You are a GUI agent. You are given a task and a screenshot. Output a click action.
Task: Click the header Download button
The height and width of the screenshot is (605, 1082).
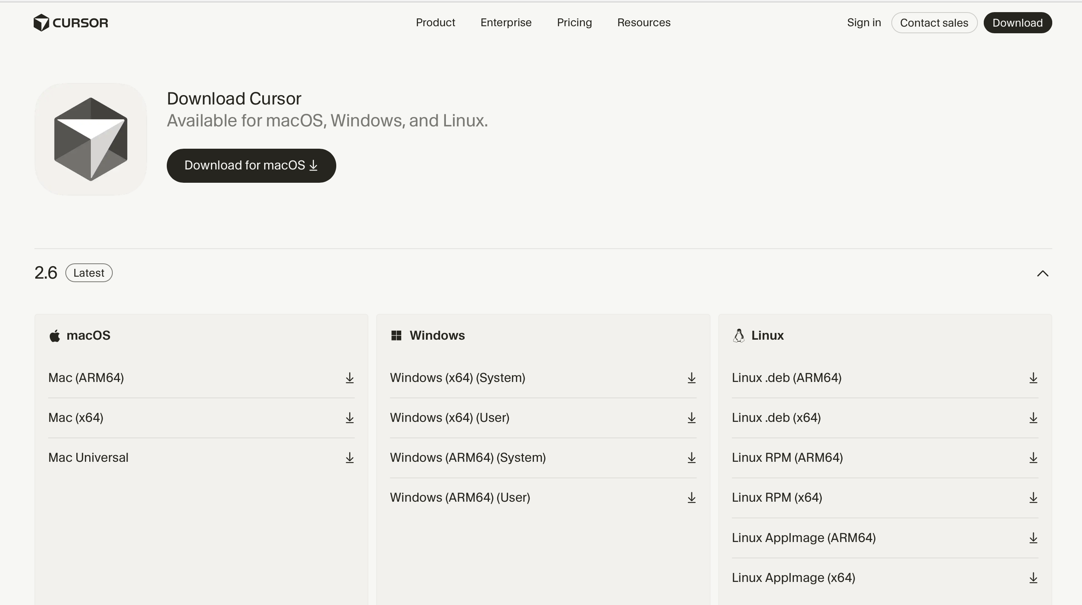coord(1017,23)
